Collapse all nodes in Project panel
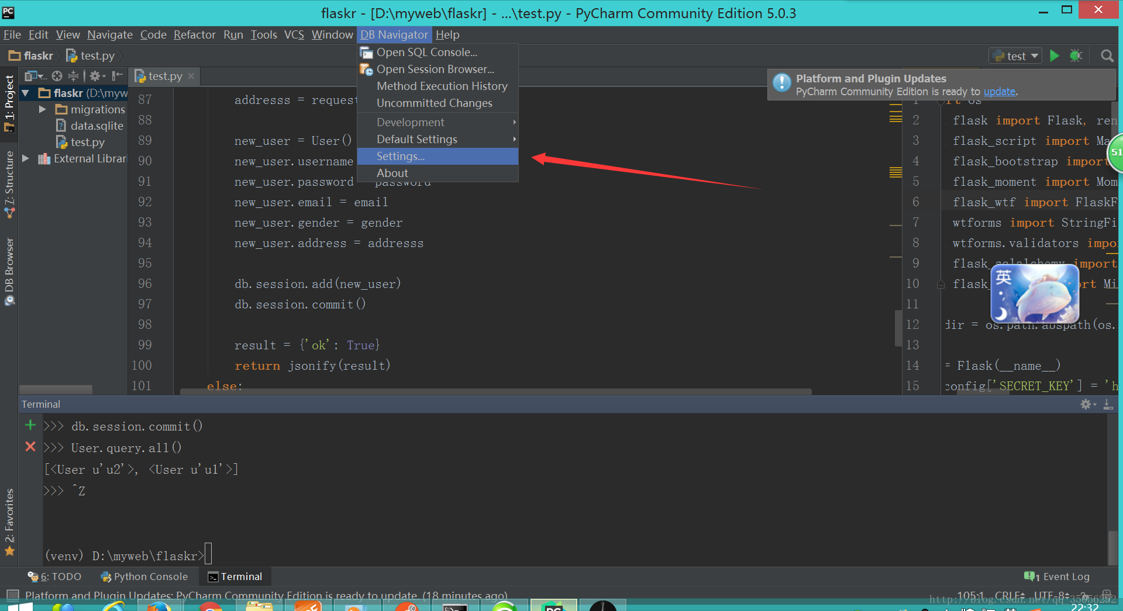This screenshot has height=611, width=1123. (73, 76)
